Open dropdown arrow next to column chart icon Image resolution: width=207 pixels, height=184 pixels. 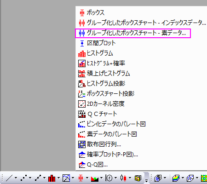59,178
